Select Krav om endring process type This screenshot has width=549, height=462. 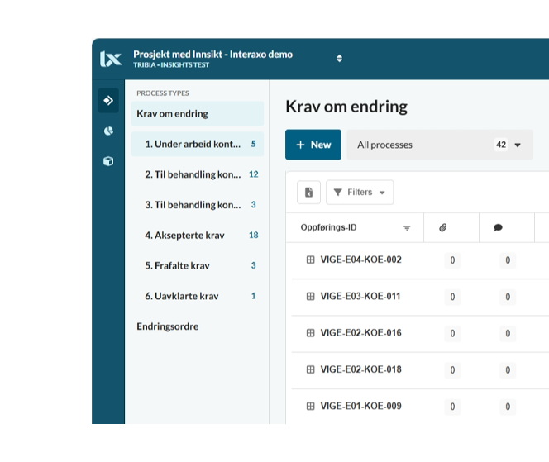pos(172,114)
